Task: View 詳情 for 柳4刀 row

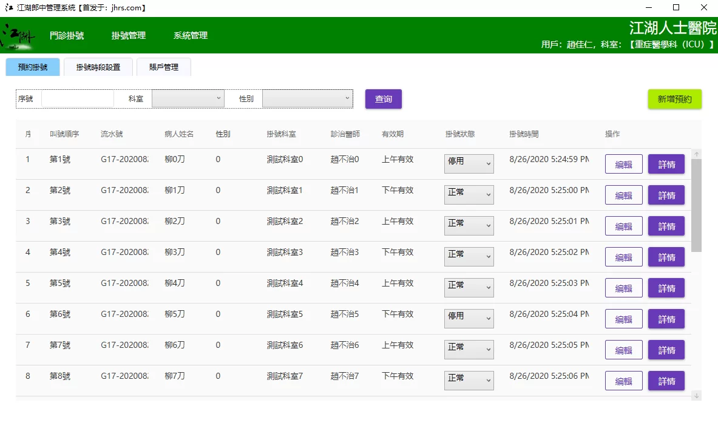Action: 666,288
